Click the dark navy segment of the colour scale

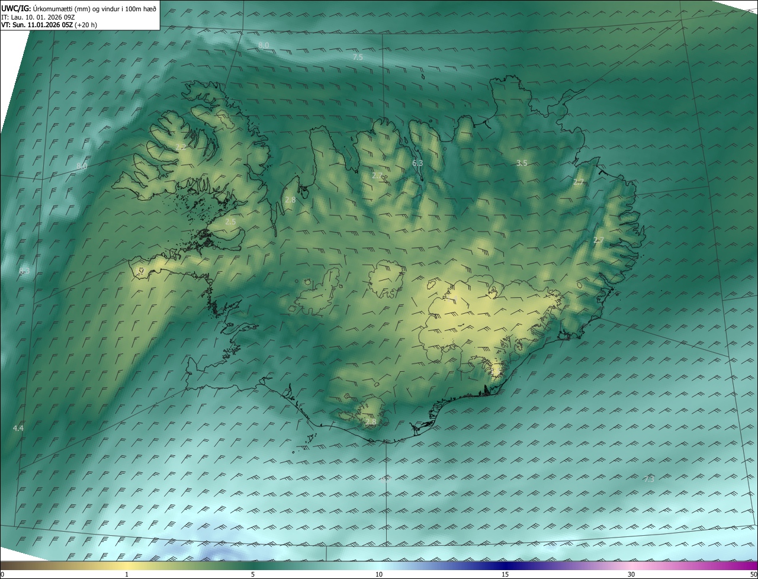pos(505,566)
